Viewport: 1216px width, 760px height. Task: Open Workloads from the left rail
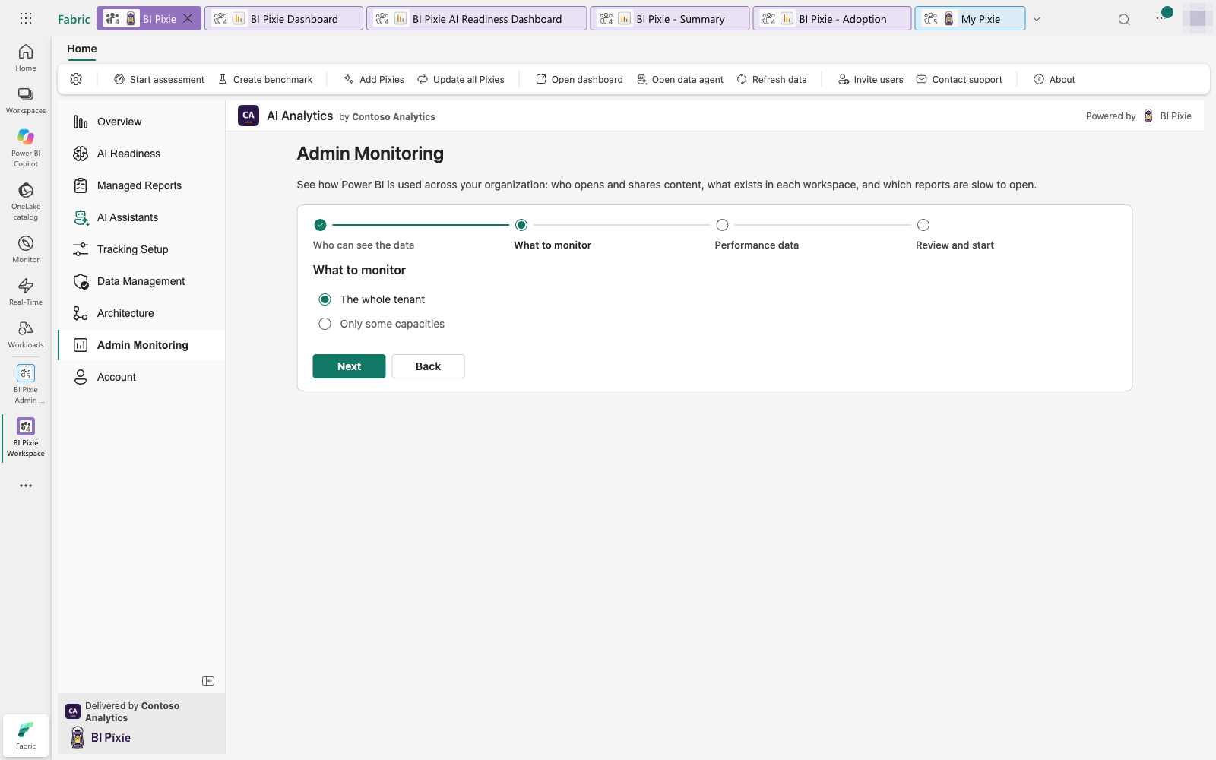click(26, 334)
